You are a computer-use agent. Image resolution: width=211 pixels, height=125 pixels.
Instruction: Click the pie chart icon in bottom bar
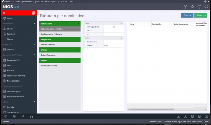tap(14, 116)
